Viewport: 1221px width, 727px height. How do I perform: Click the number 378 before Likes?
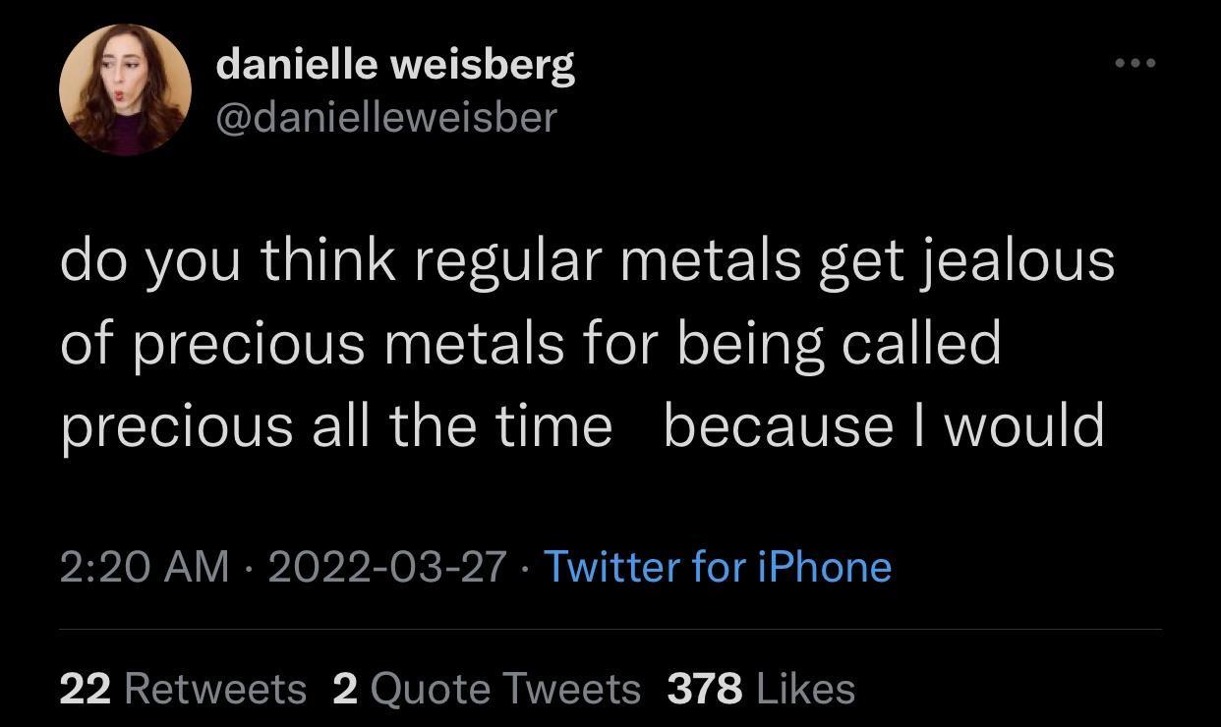click(x=704, y=689)
